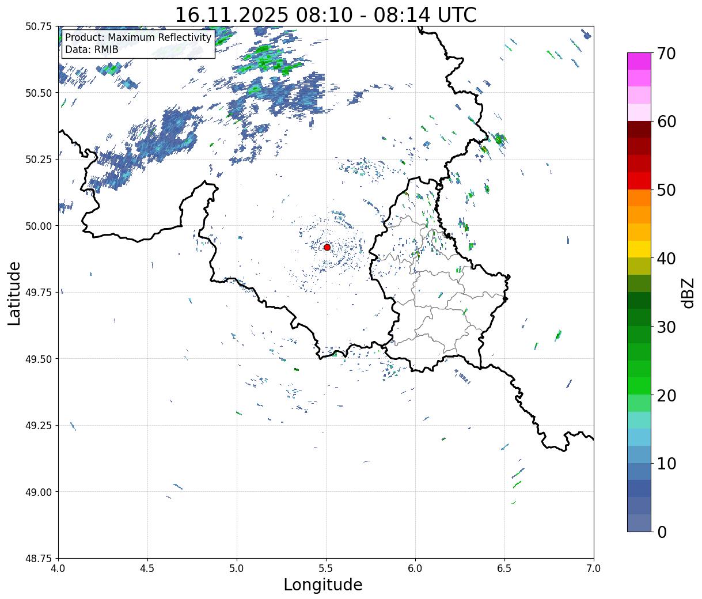This screenshot has width=702, height=599.
Task: Click the latitude tick label 49.50
Action: (x=39, y=359)
